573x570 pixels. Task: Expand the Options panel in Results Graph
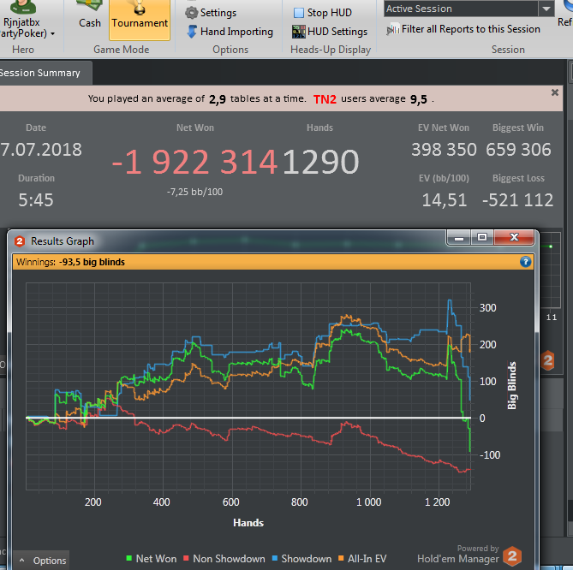click(42, 560)
